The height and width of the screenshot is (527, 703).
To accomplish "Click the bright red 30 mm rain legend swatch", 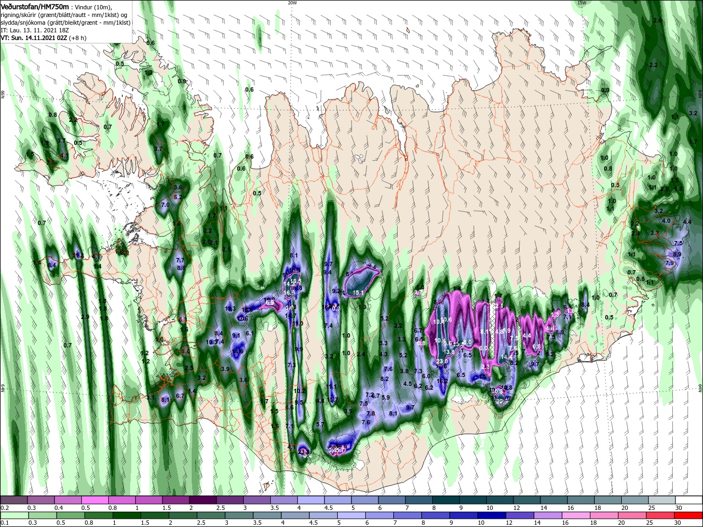I will pos(689,515).
